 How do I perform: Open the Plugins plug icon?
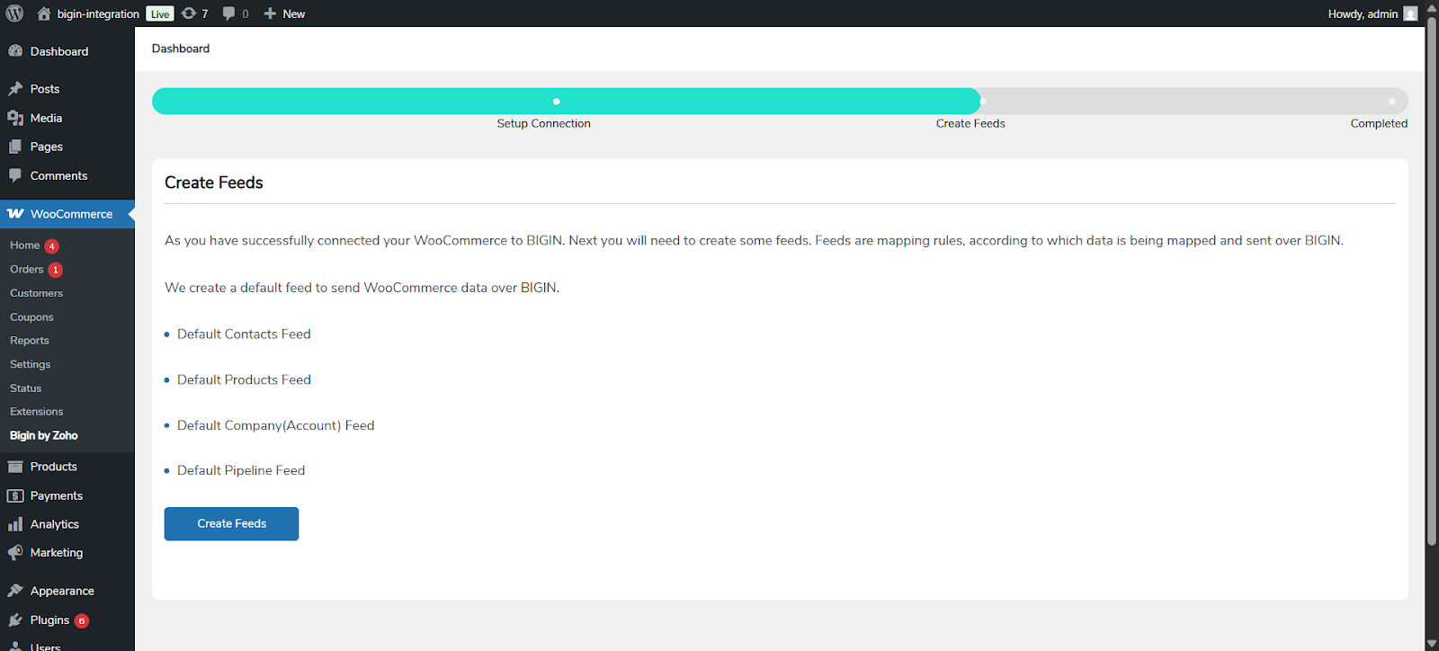(15, 620)
